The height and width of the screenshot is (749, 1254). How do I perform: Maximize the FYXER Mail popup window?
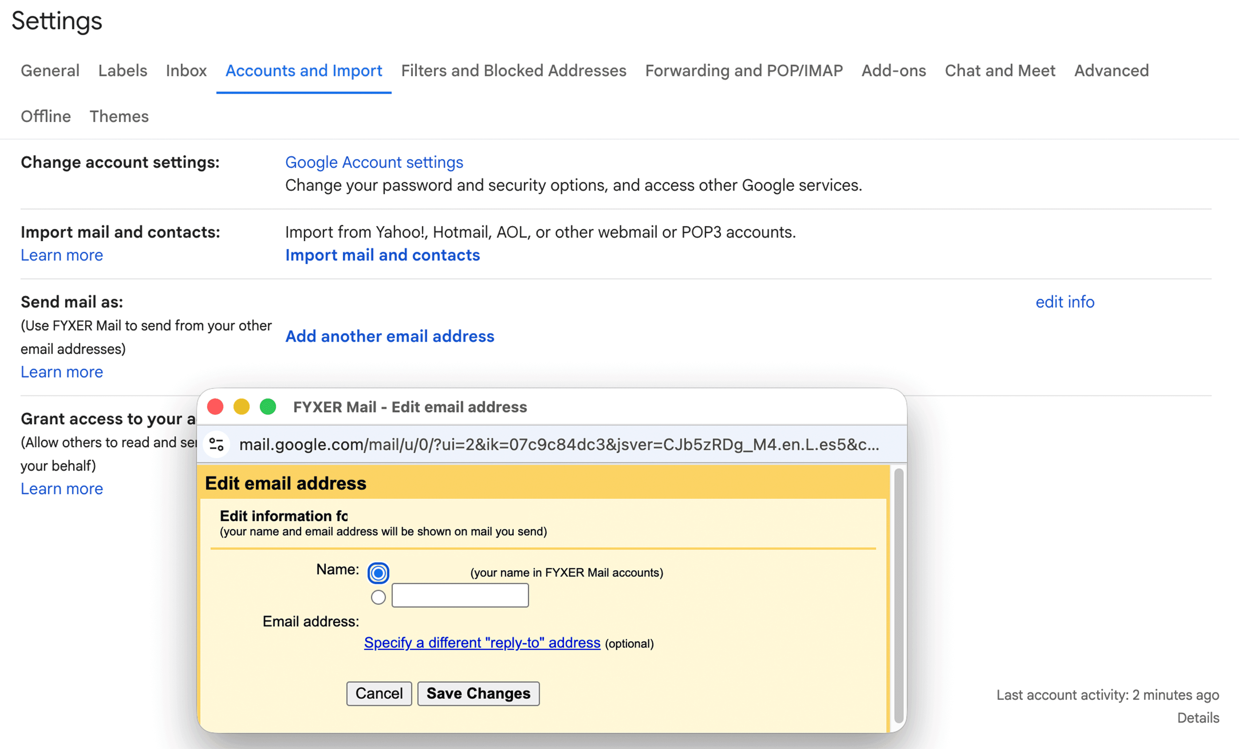[x=268, y=407]
